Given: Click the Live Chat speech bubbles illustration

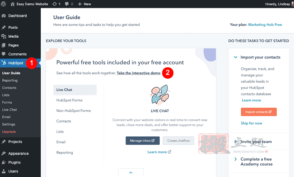Looking at the screenshot, I should 160,95.
